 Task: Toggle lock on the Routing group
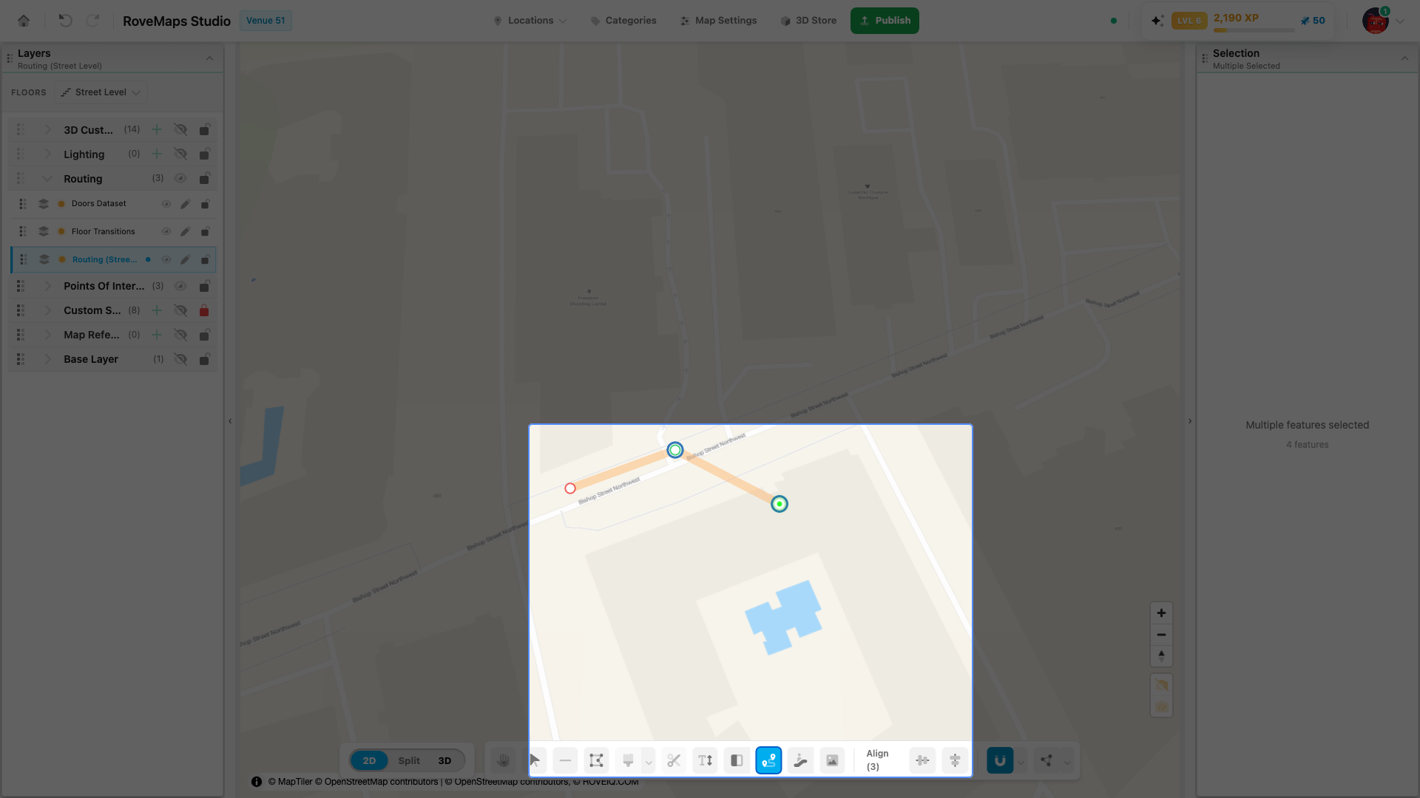[204, 179]
